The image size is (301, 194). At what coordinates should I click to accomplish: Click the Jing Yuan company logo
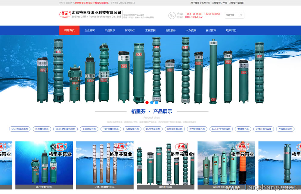coord(65,14)
